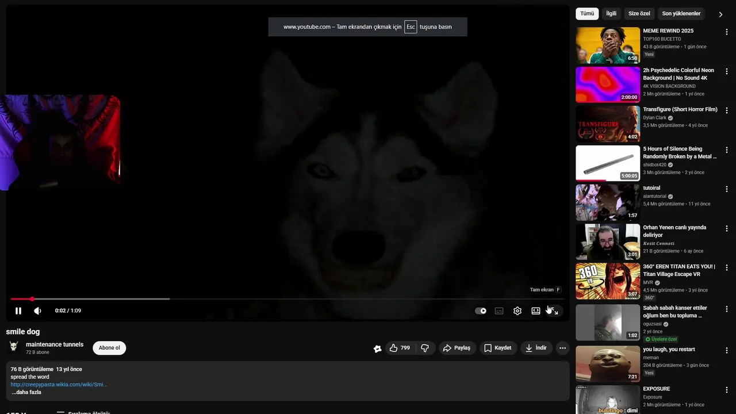This screenshot has width=736, height=414.
Task: Open options menu for tutoiral video
Action: (727, 189)
